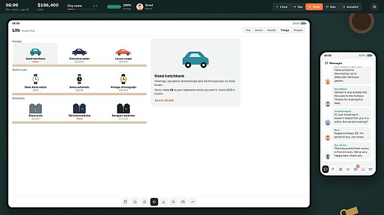This screenshot has height=215, width=384.
Task: Open the bar chart icon in dock
Action: coord(163,202)
